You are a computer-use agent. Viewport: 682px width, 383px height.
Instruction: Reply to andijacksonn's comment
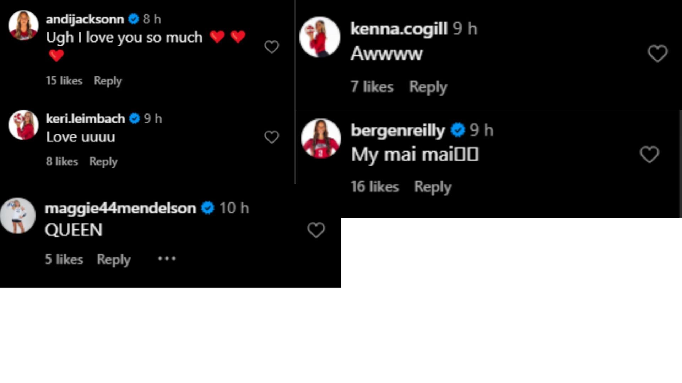pos(108,81)
